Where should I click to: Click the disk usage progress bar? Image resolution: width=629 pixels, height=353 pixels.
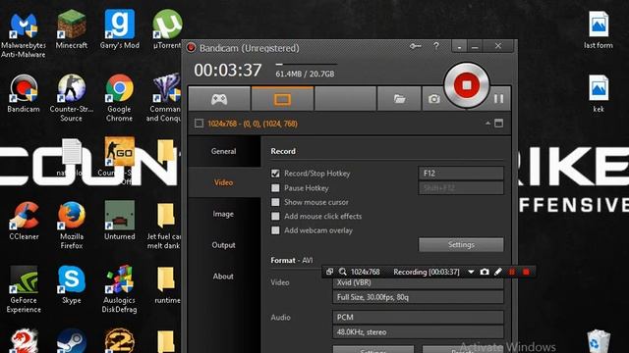[x=307, y=64]
